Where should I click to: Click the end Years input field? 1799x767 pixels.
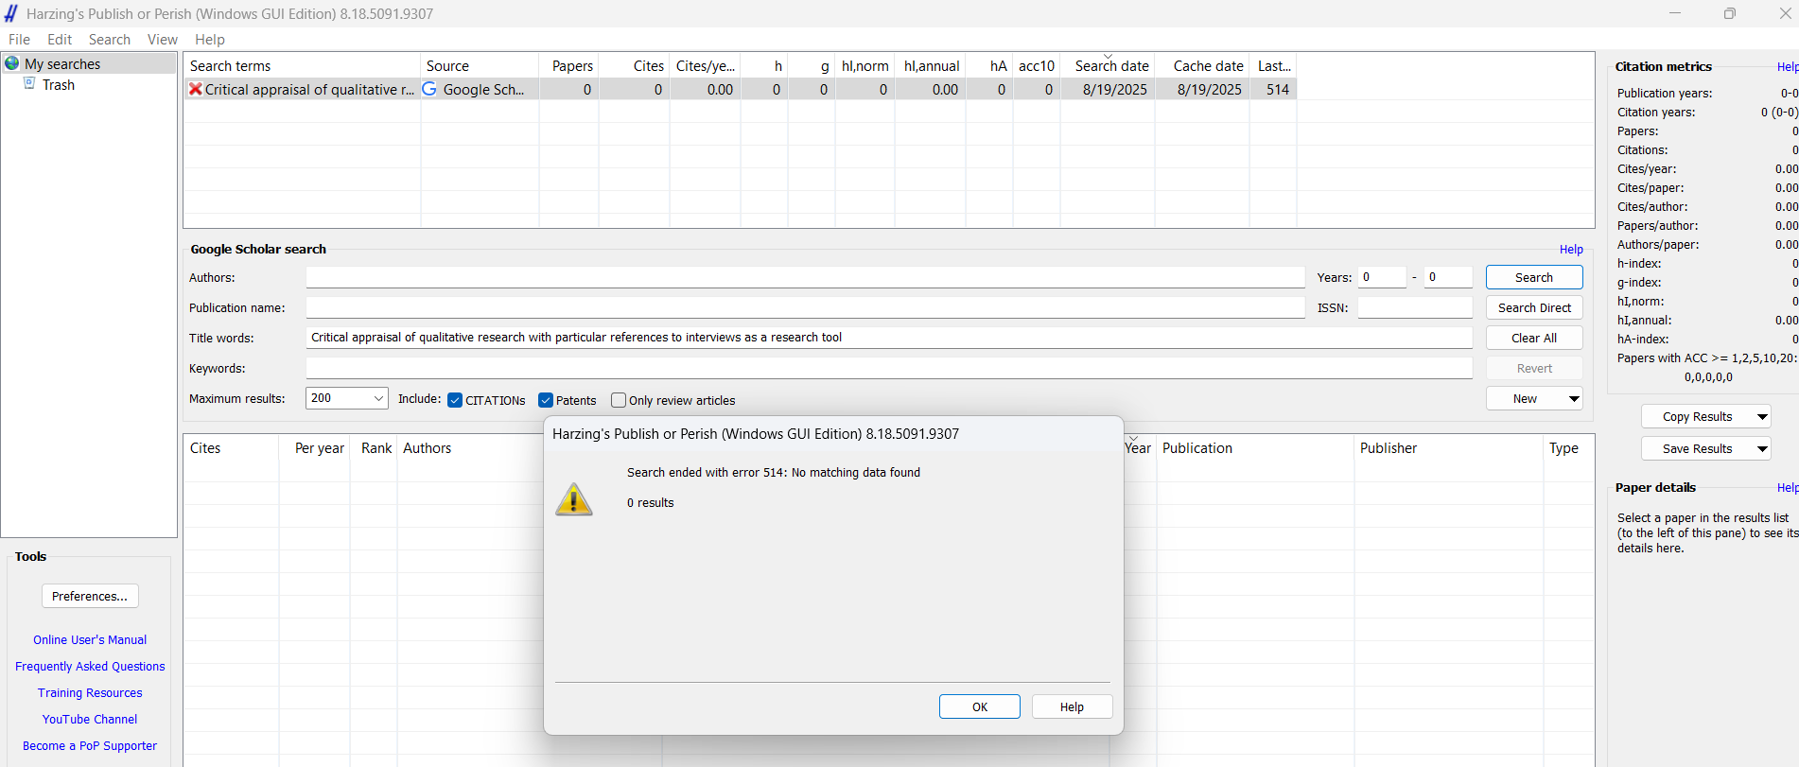click(x=1448, y=277)
